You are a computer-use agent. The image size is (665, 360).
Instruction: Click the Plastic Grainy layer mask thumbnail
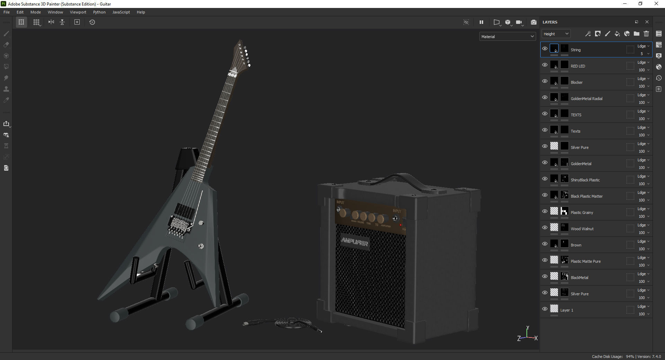click(565, 211)
